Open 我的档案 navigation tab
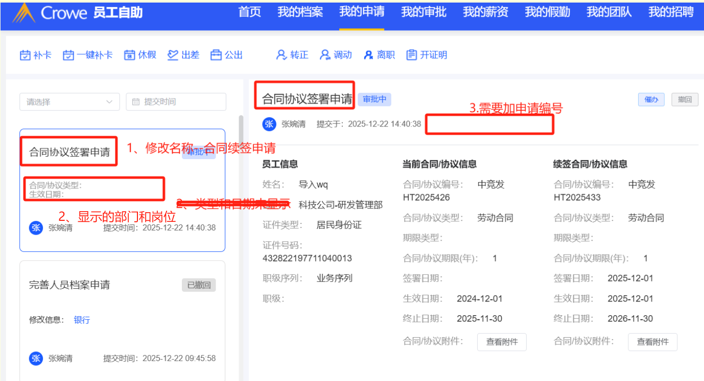Viewport: 704px width, 381px height. pyautogui.click(x=300, y=12)
